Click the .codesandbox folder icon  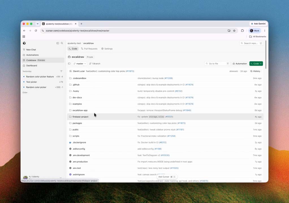tap(70, 78)
